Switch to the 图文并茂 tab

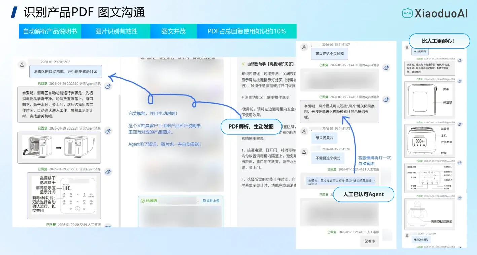[x=174, y=31]
